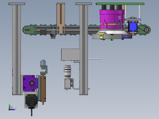Click the gray camera body below lens
Screen dimensions: 159x119
tap(68, 84)
